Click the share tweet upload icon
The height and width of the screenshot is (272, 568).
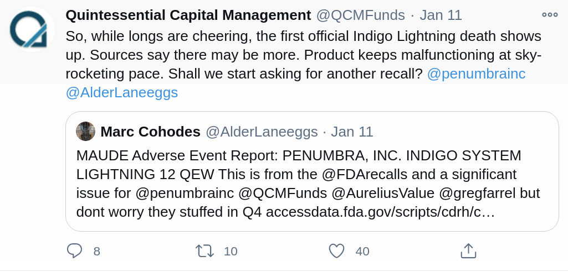click(468, 250)
